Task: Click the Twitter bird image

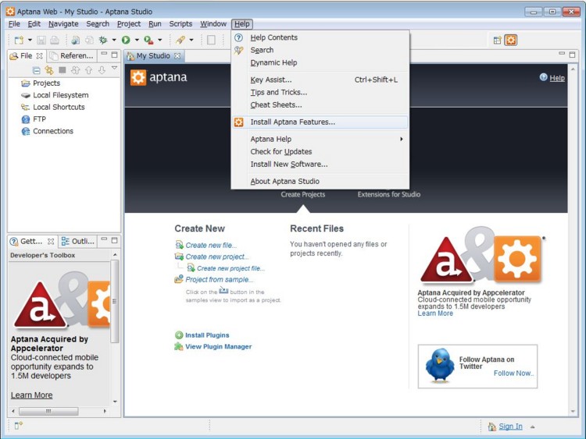Action: click(439, 366)
